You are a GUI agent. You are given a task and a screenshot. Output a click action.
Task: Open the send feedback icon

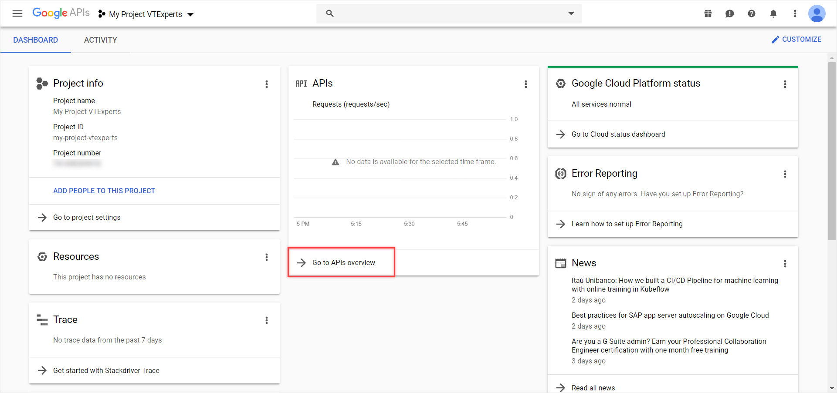pos(730,13)
